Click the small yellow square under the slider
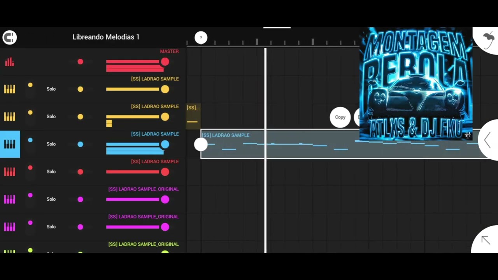The height and width of the screenshot is (280, 498). [x=109, y=124]
